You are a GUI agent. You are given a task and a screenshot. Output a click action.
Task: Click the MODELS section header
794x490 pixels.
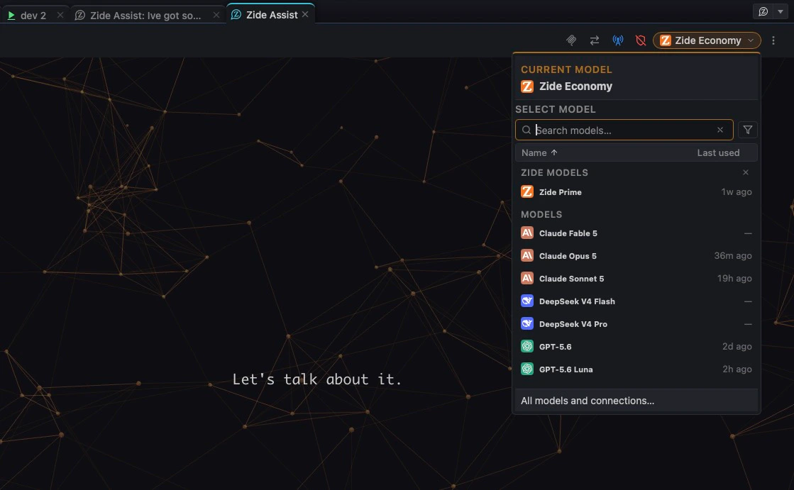tap(541, 215)
